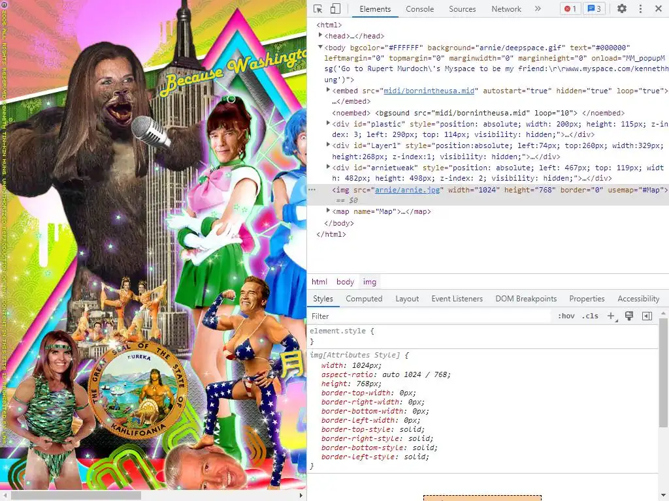Click the page horizontal scrollbar thumb
The width and height of the screenshot is (669, 501).
76,496
